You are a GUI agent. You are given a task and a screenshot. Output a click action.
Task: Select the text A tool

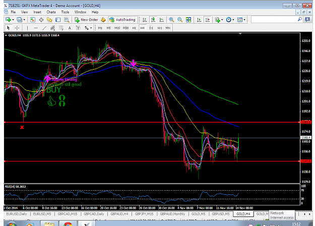pos(70,28)
